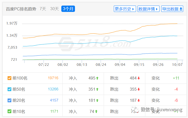Uncheck the 前10名 green checkbox
The width and height of the screenshot is (188, 118).
(9, 111)
